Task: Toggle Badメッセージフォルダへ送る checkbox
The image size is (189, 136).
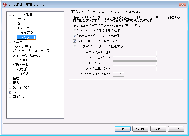Action: 75,41
